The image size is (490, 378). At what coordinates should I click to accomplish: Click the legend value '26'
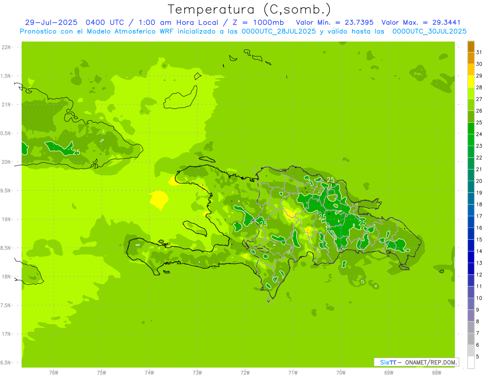pyautogui.click(x=479, y=111)
